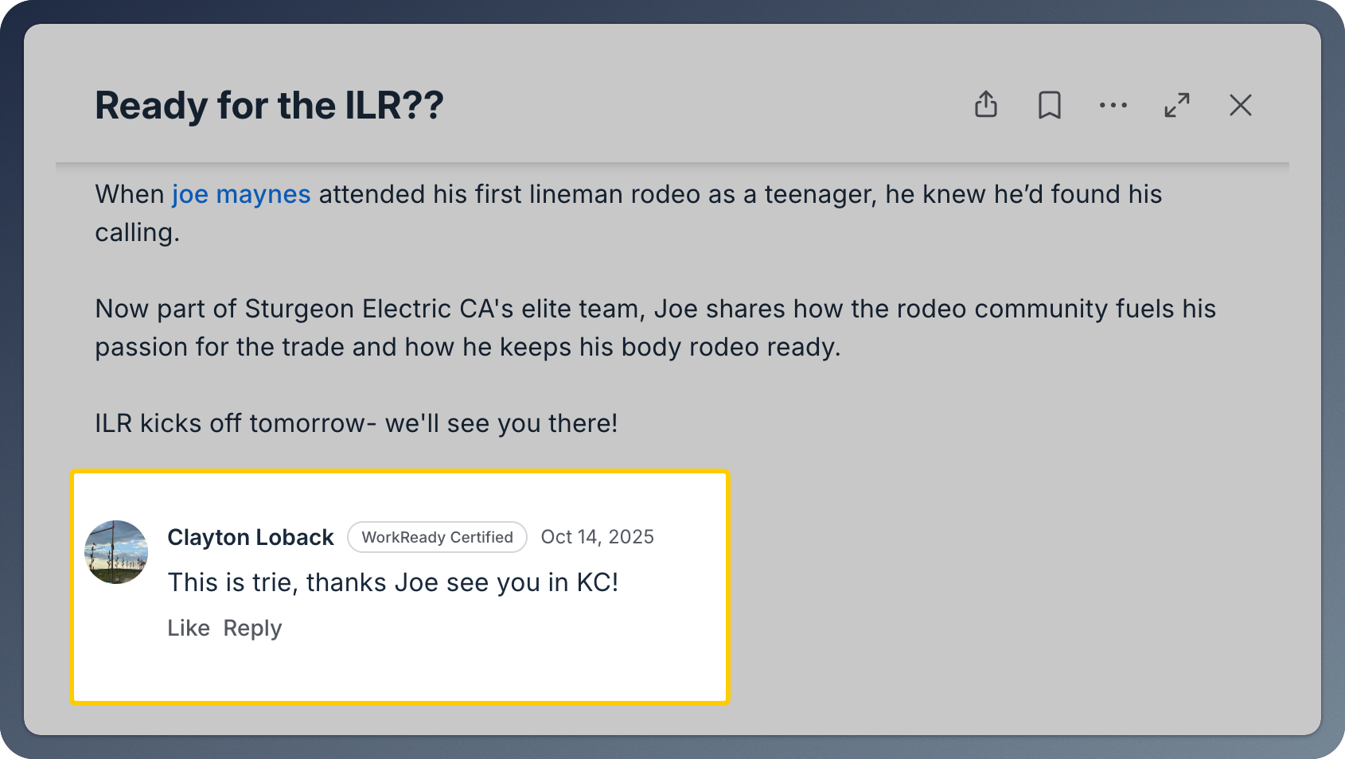Open the three-dot more options menu
Screen dimensions: 1345x759
pos(1113,105)
